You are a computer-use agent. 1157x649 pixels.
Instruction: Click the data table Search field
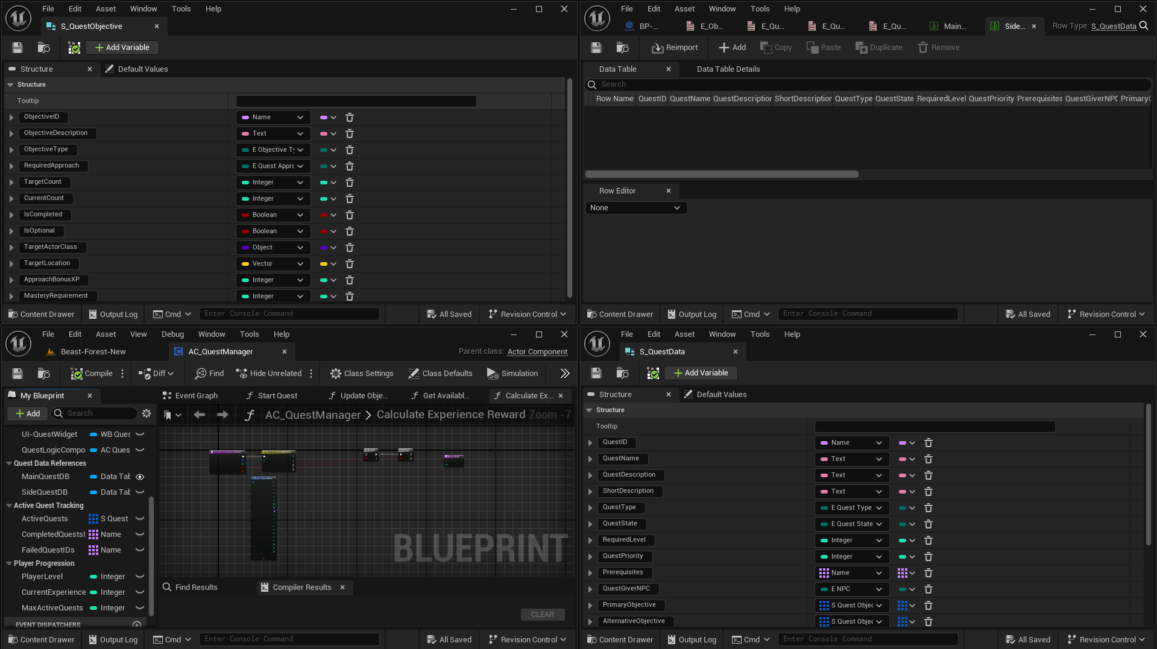pyautogui.click(x=868, y=84)
